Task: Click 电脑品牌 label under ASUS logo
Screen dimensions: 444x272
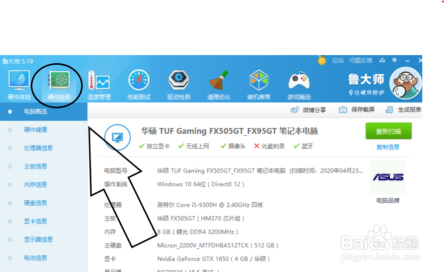Action: 388,200
